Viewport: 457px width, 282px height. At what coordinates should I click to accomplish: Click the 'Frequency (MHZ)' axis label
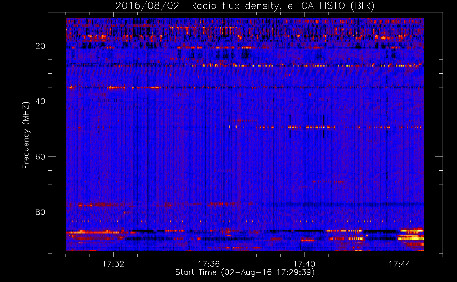coord(26,135)
